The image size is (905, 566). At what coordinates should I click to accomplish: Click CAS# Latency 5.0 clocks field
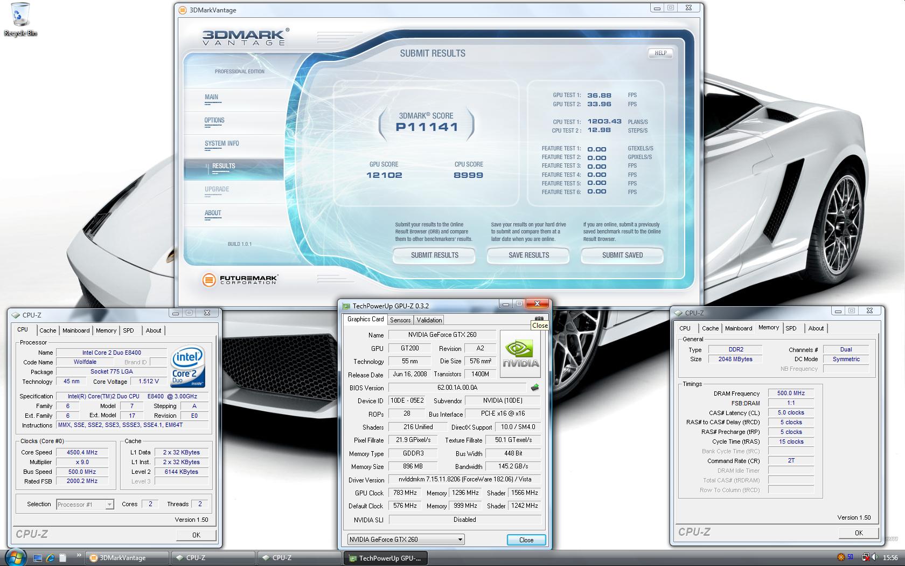tap(791, 413)
